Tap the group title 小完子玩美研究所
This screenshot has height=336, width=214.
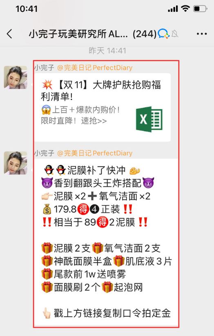[67, 34]
